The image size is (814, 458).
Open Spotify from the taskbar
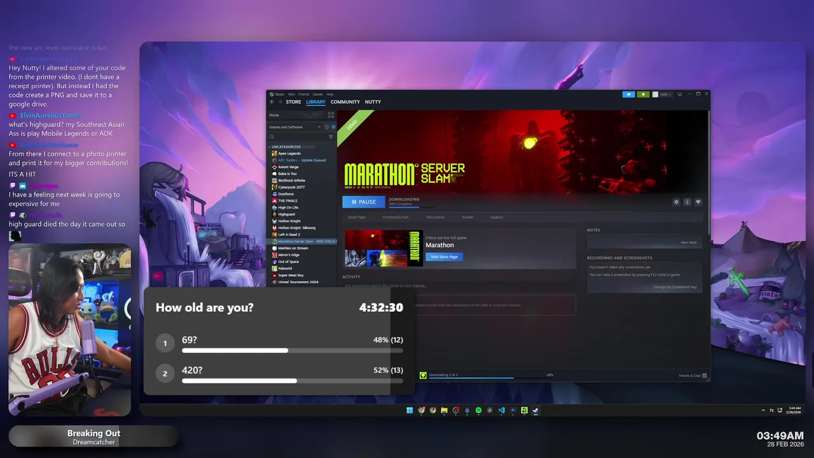click(x=479, y=410)
